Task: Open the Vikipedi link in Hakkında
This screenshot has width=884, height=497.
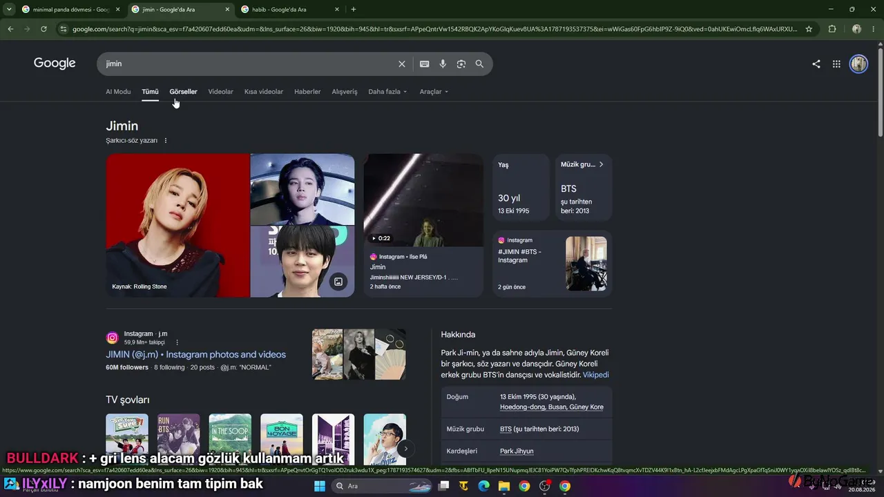Action: (x=595, y=375)
